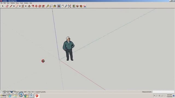Viewport: 175px width, 98px height.
Task: Click the volume speaker tray icon
Action: [x=165, y=96]
